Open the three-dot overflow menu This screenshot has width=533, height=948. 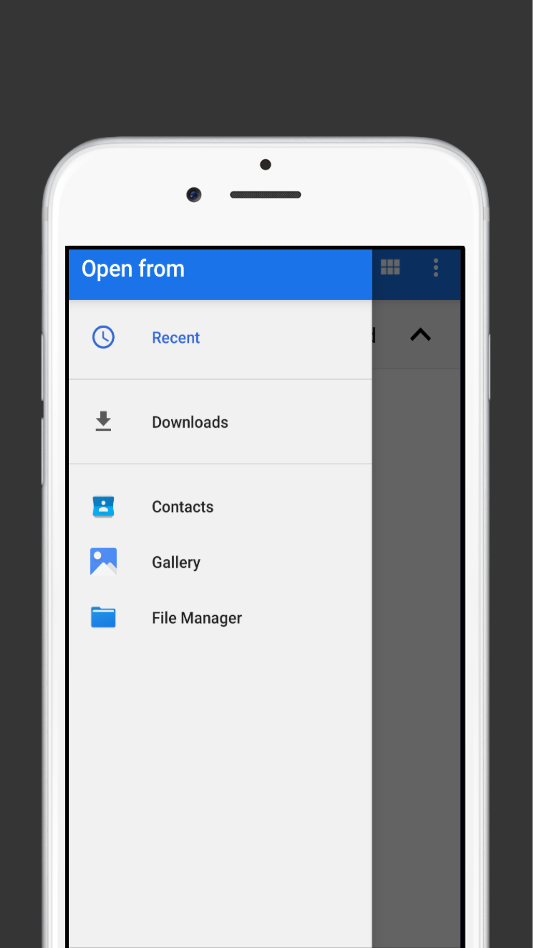(436, 267)
